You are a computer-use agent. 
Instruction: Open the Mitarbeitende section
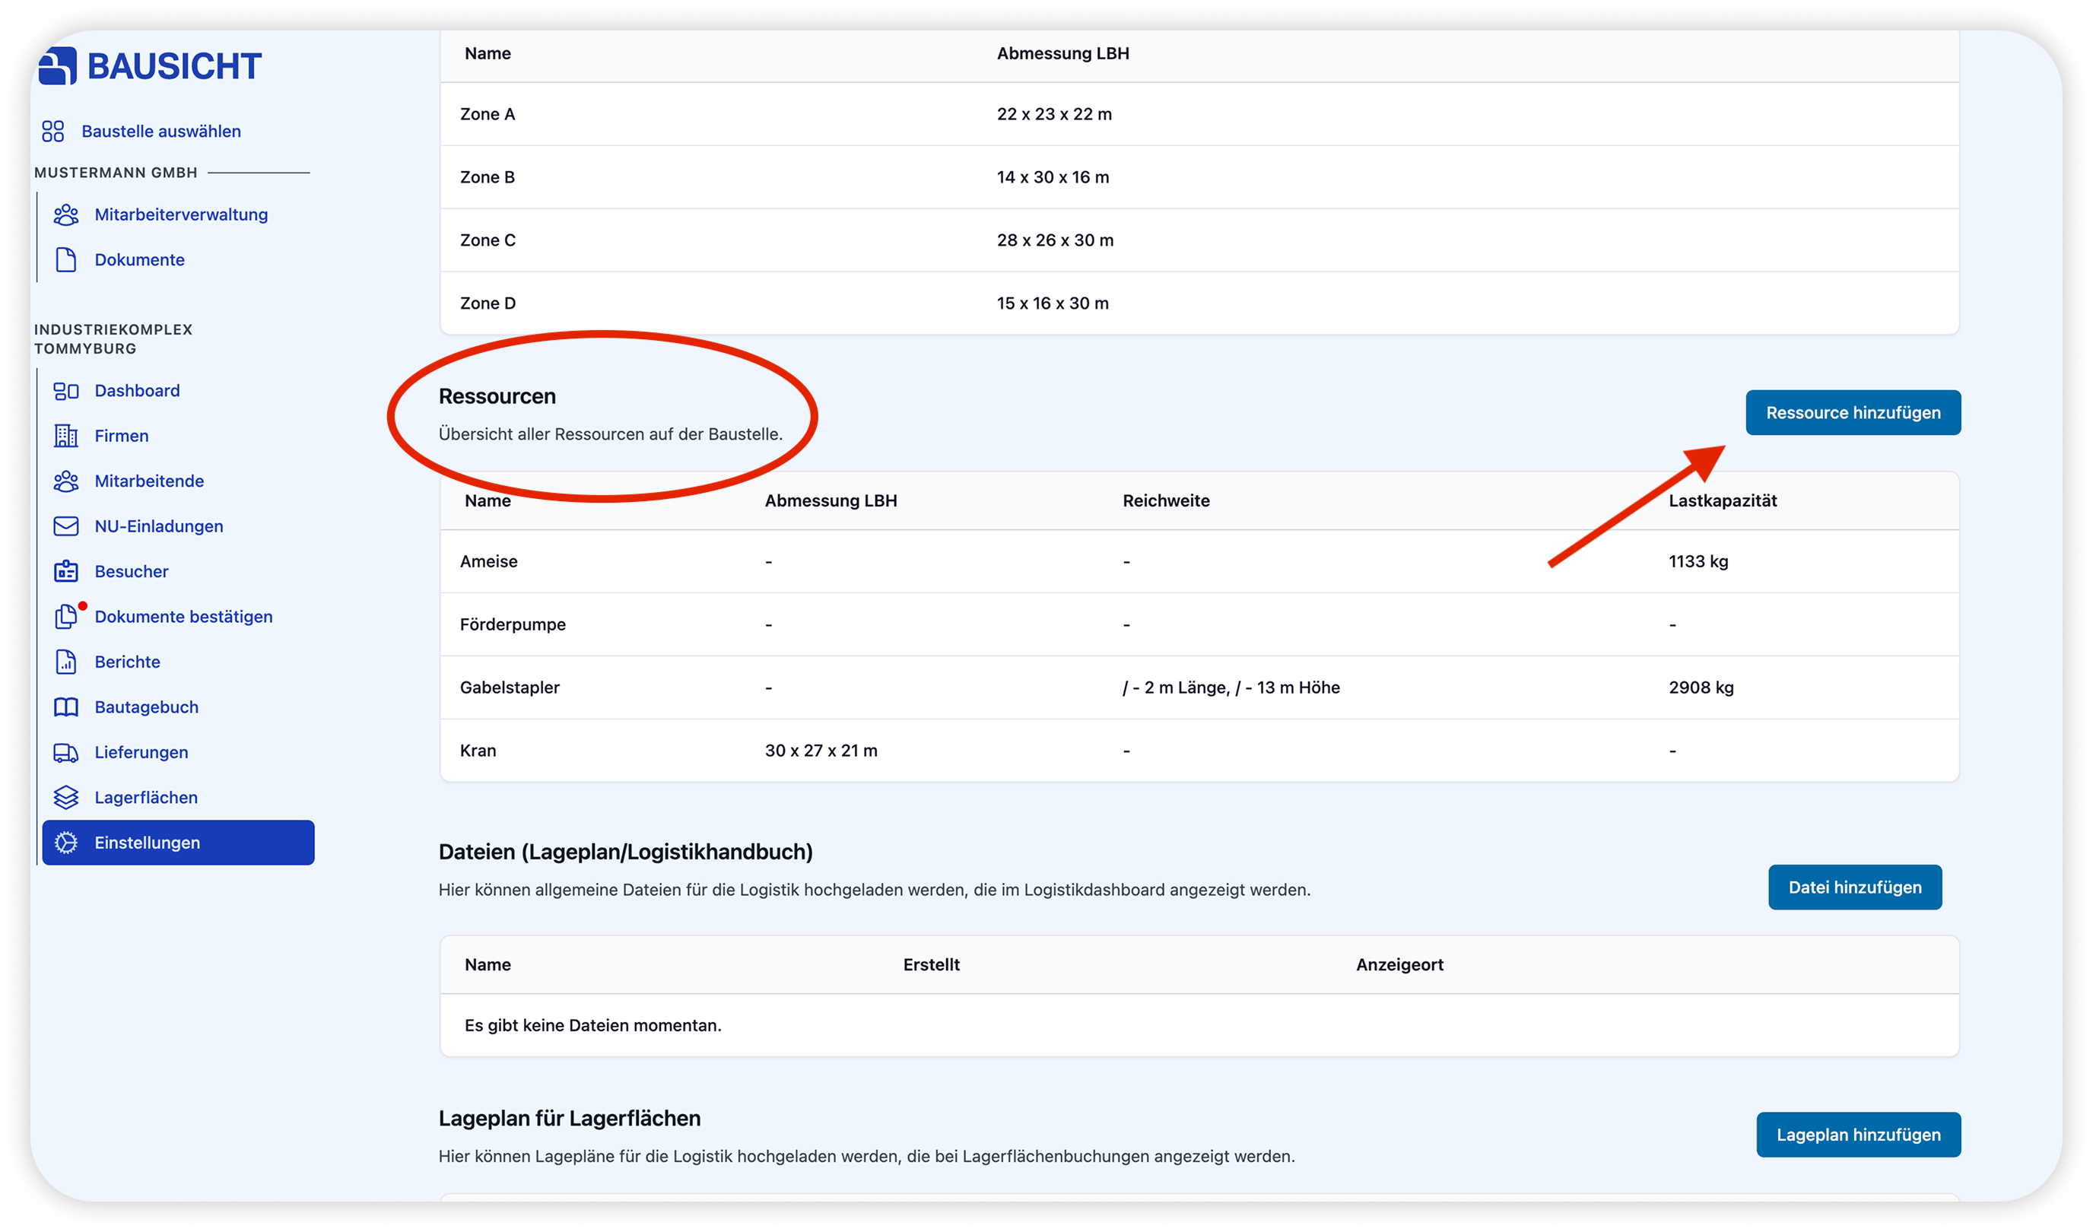coord(150,481)
